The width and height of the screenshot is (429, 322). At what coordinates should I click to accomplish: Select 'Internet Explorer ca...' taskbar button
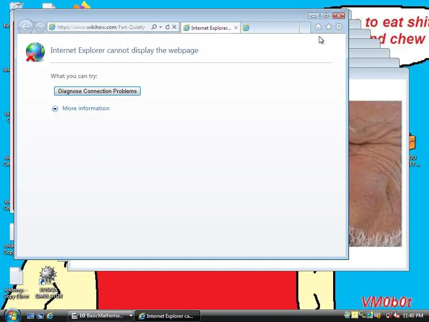pos(168,316)
